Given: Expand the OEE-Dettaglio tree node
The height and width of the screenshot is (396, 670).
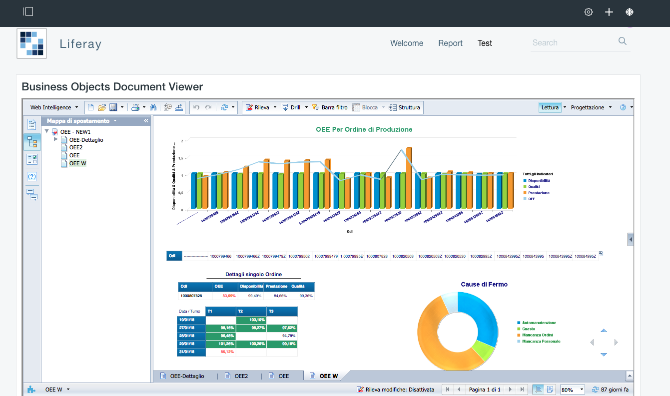Looking at the screenshot, I should (56, 139).
